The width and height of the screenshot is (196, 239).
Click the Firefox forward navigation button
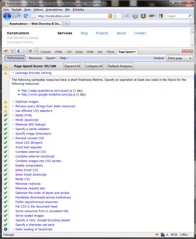tap(15, 16)
